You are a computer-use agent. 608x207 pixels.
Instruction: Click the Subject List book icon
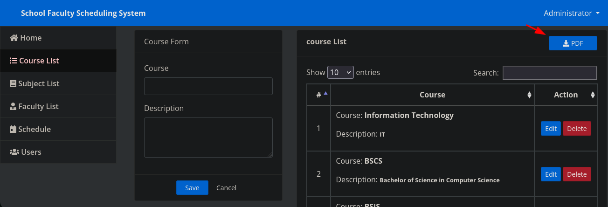pos(13,83)
